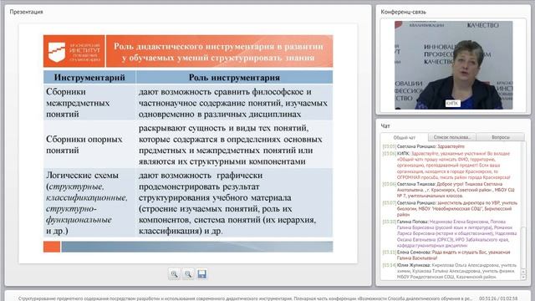Click the КИПК label on the video
The image size is (535, 301).
point(452,104)
